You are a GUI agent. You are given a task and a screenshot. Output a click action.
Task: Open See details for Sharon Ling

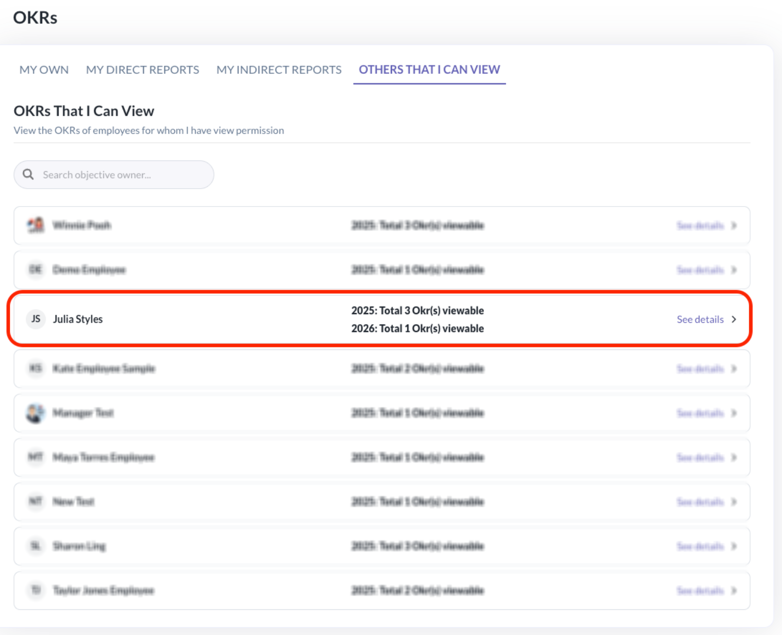[700, 547]
